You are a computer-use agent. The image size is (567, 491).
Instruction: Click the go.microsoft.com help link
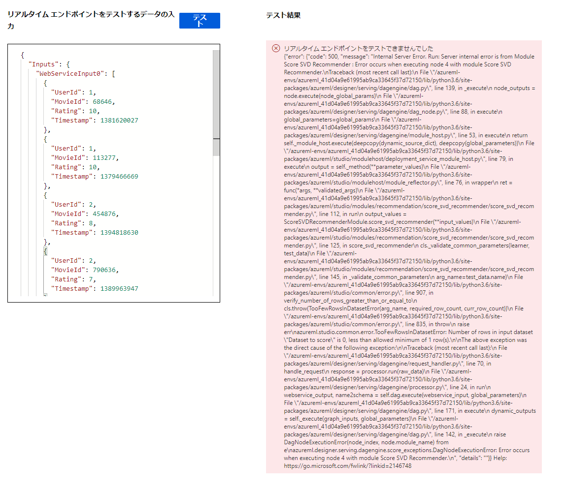coord(347,466)
